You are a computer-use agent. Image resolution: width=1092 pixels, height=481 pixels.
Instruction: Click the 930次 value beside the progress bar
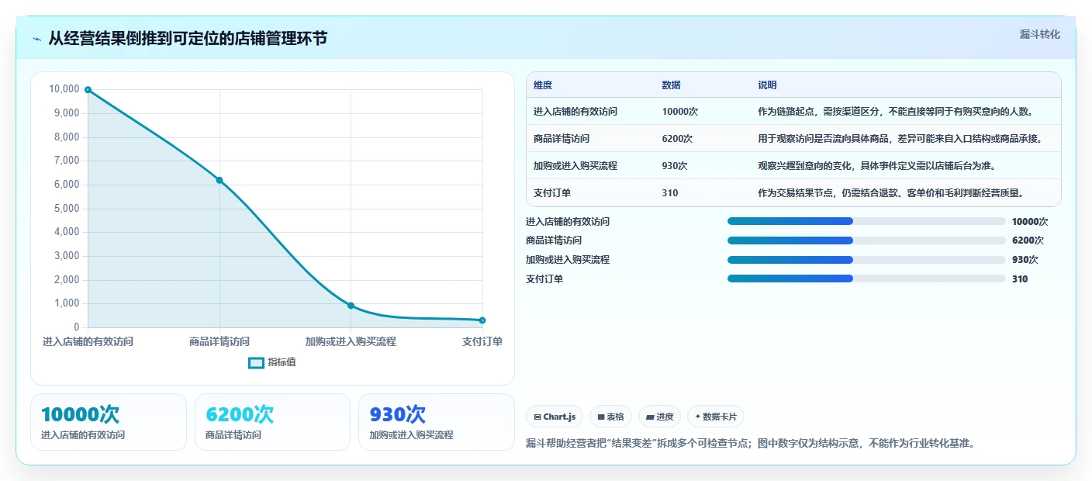tap(1025, 260)
